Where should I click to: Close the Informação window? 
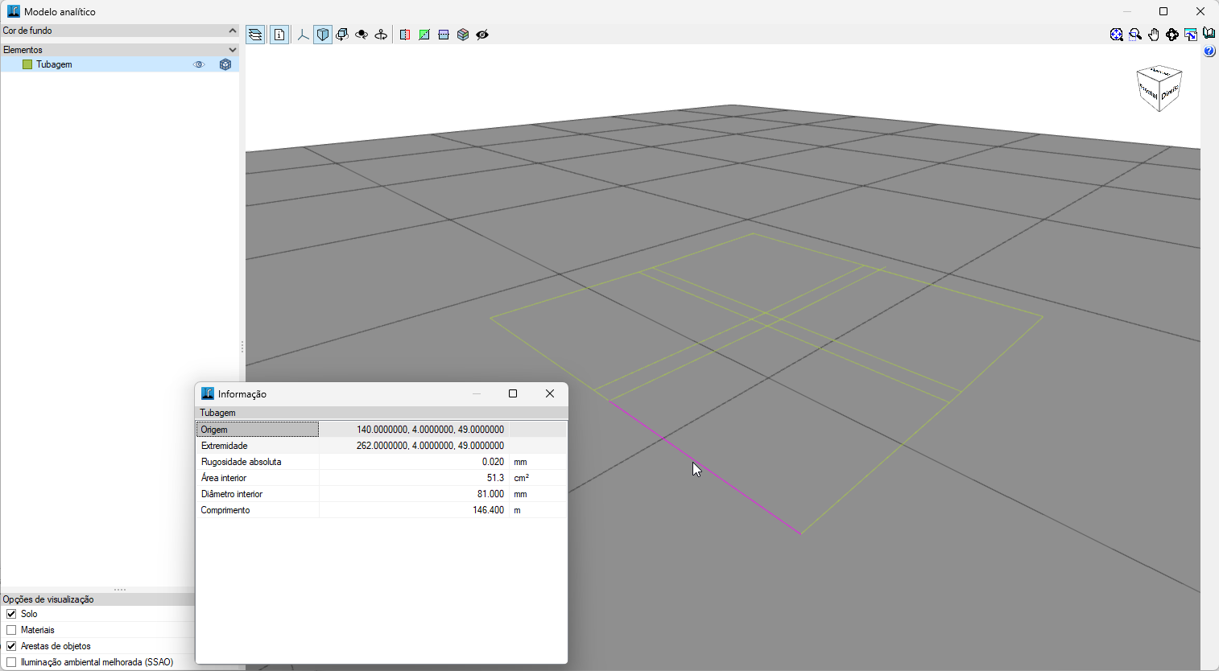coord(550,393)
